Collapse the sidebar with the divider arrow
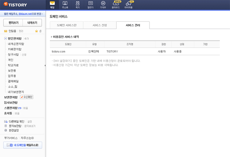Viewport: 230px width, 157px height. 45,65
